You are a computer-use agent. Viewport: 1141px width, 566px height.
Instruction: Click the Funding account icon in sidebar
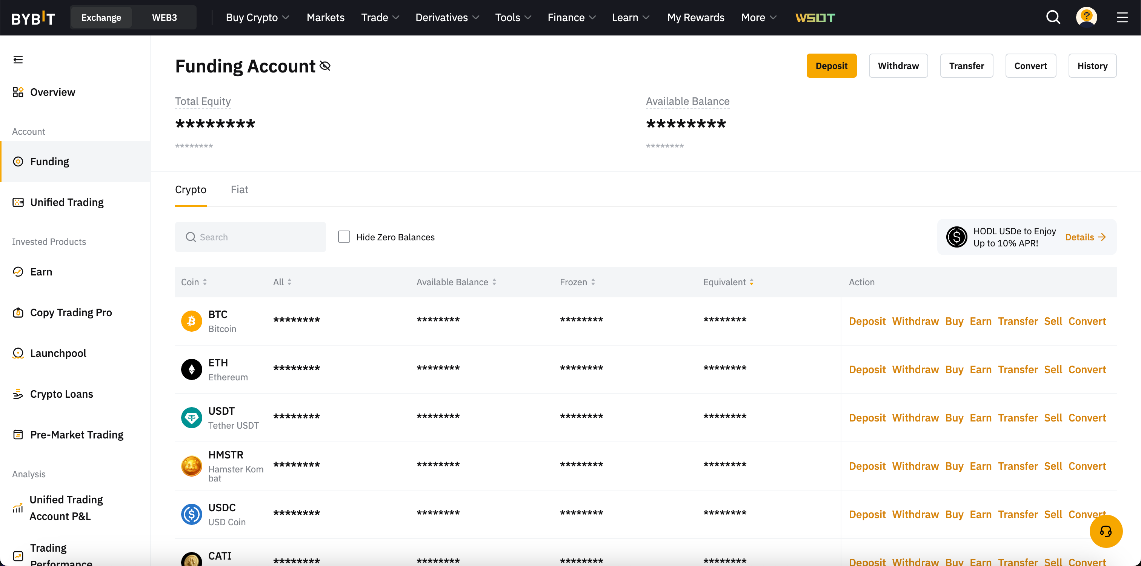[x=18, y=161]
